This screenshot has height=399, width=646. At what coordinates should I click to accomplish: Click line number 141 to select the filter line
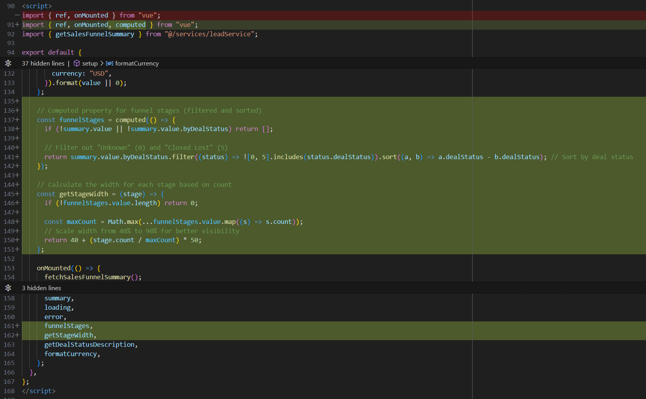pyautogui.click(x=9, y=156)
